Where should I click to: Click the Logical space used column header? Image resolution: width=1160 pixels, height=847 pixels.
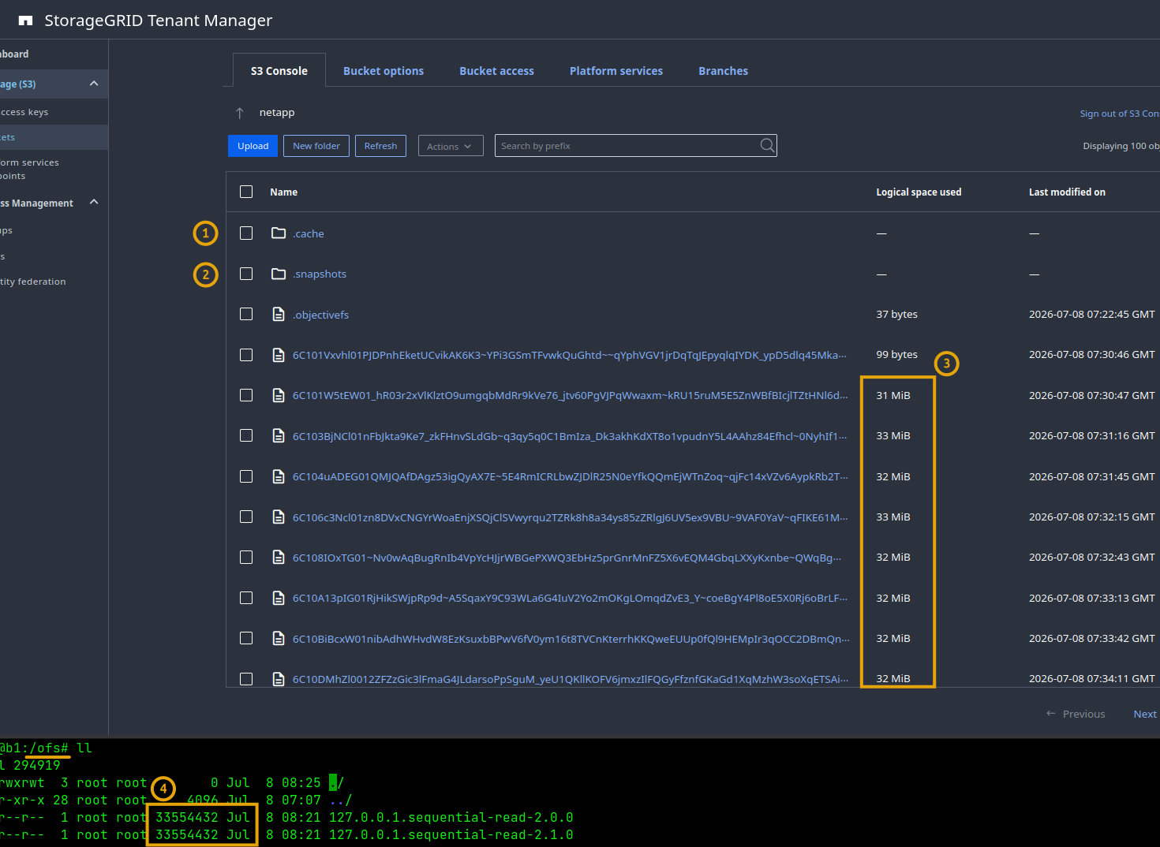click(919, 192)
